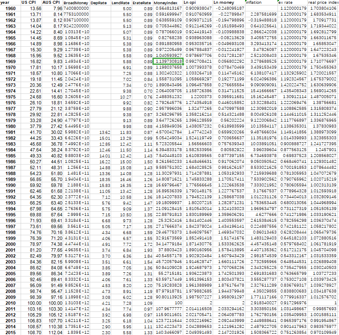Click Ln cpi value 2.049391493
The height and width of the screenshot is (335, 339).
(x=199, y=332)
